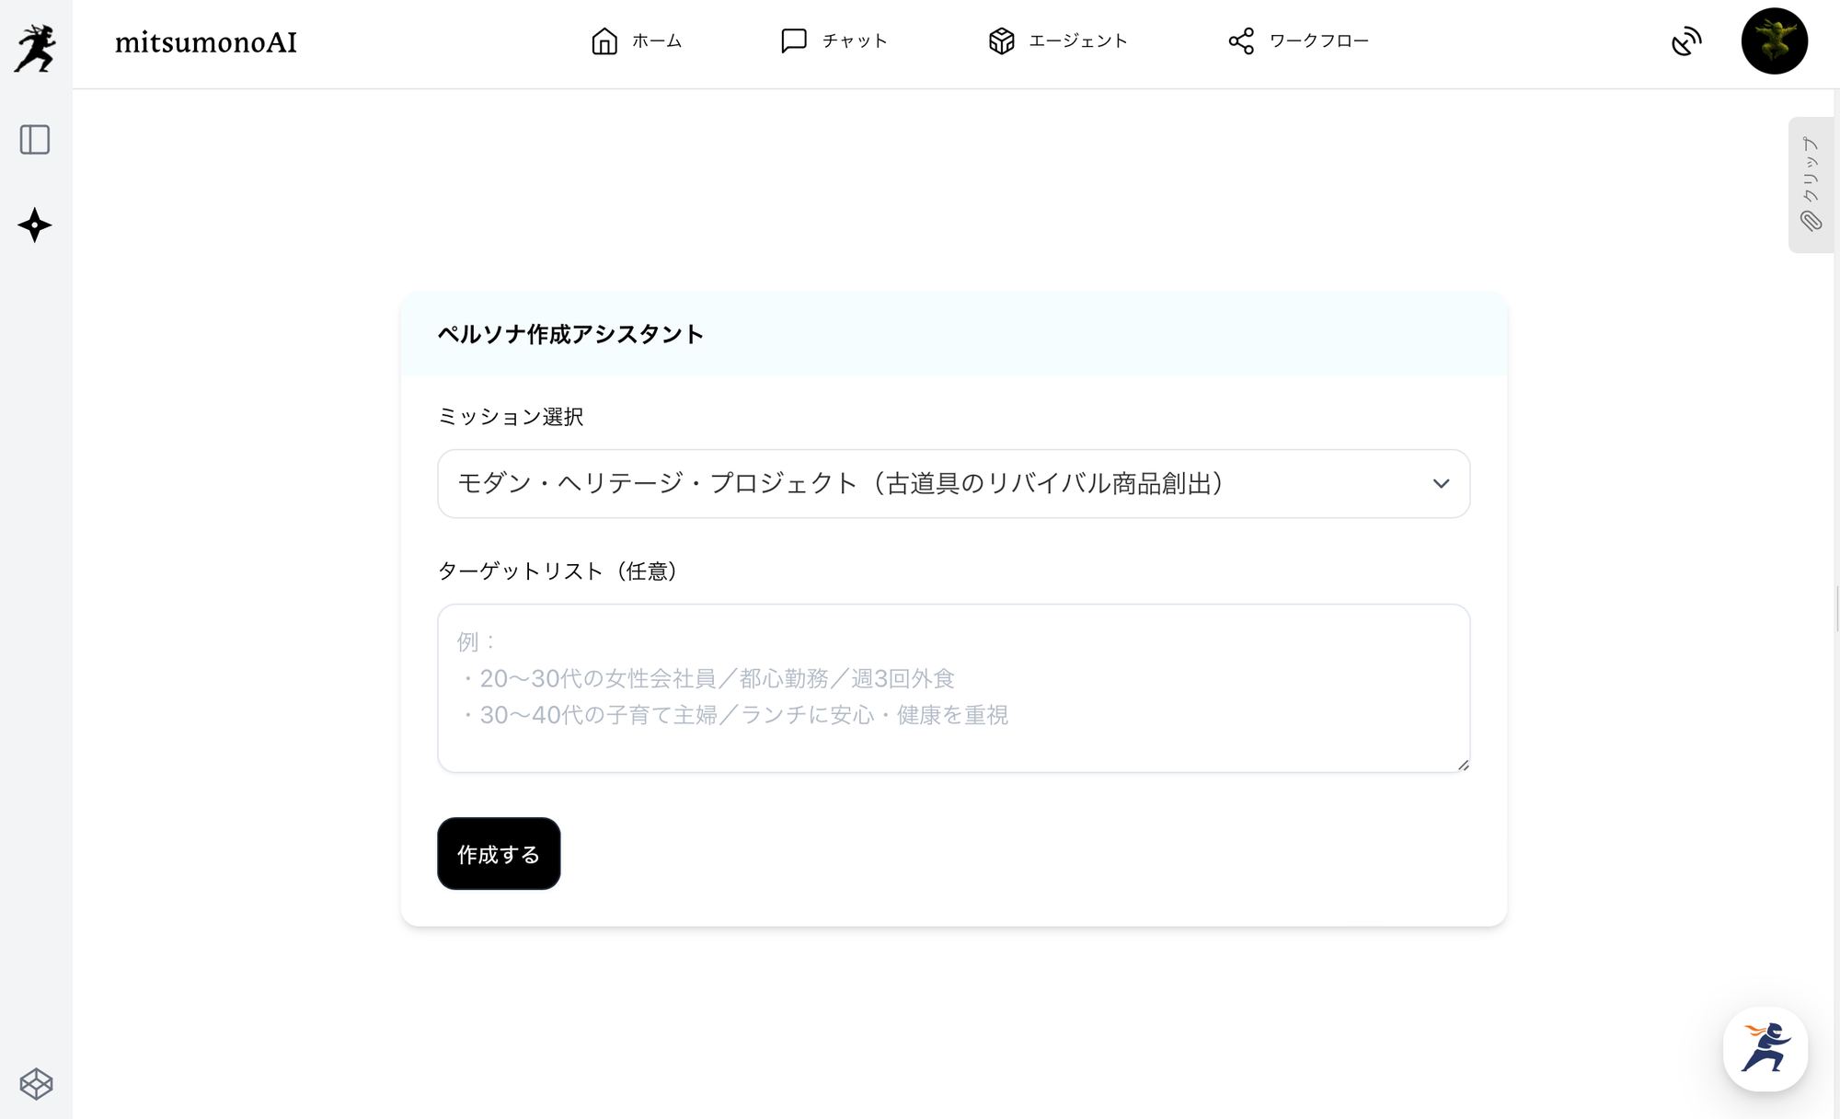The width and height of the screenshot is (1840, 1119).
Task: Open the user profile avatar
Action: coord(1774,41)
